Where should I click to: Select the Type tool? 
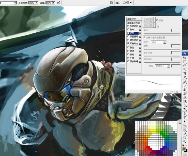[185, 117]
